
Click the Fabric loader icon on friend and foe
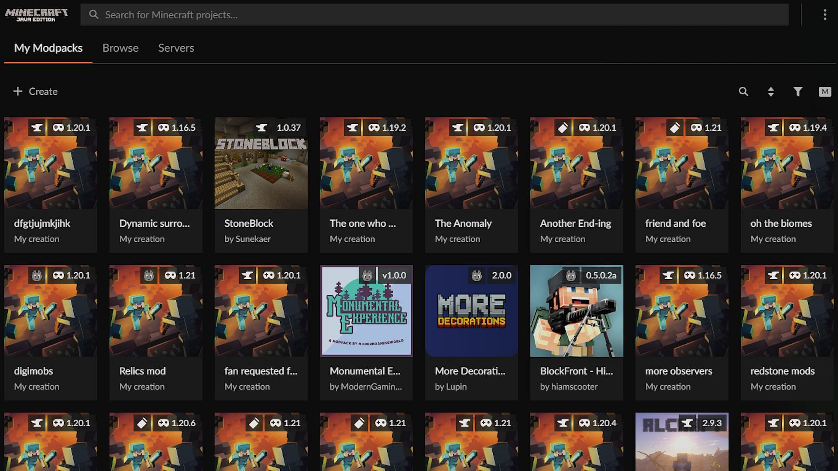tap(675, 128)
